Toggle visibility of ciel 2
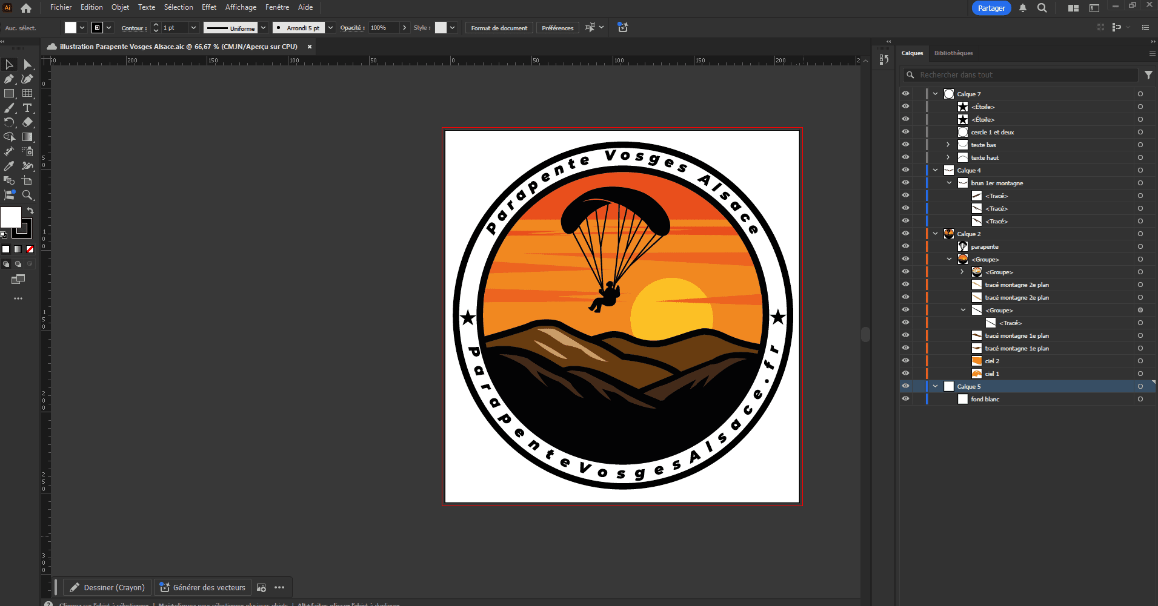This screenshot has height=606, width=1158. (905, 361)
